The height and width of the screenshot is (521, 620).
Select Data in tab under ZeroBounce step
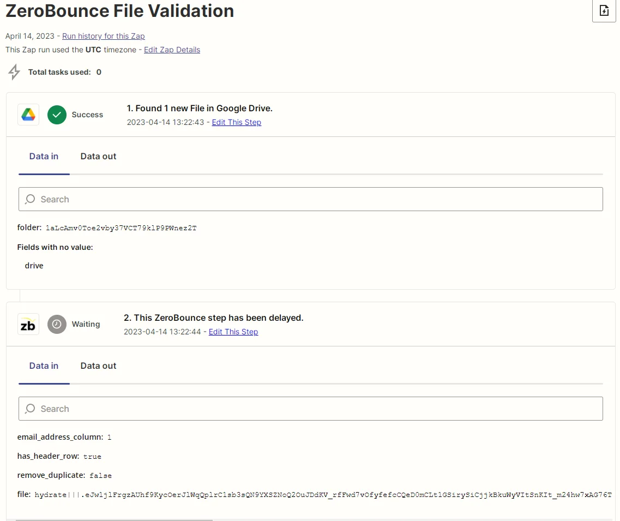coord(44,366)
